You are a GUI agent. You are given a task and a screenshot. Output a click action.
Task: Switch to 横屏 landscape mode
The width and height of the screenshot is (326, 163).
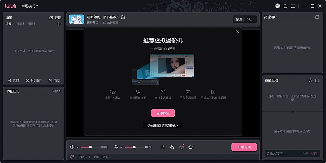coord(239,19)
